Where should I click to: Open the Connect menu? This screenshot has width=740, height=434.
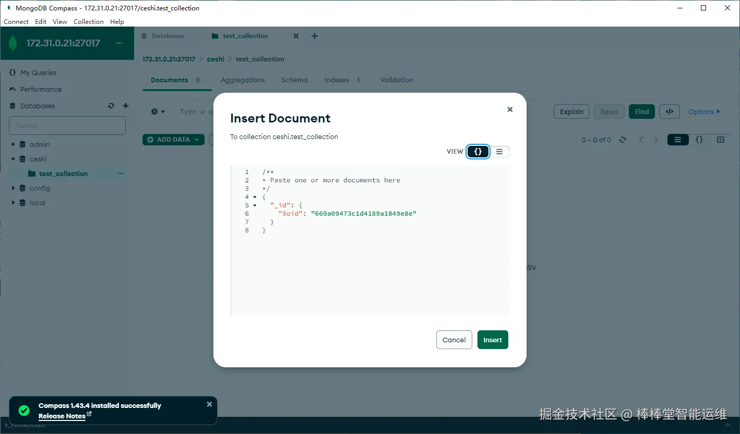[x=16, y=22]
